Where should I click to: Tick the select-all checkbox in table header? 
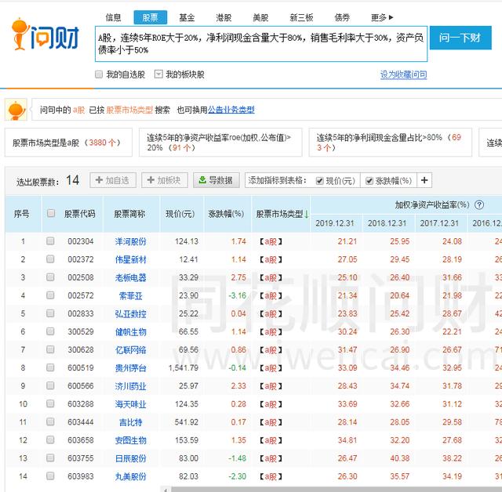(50, 213)
